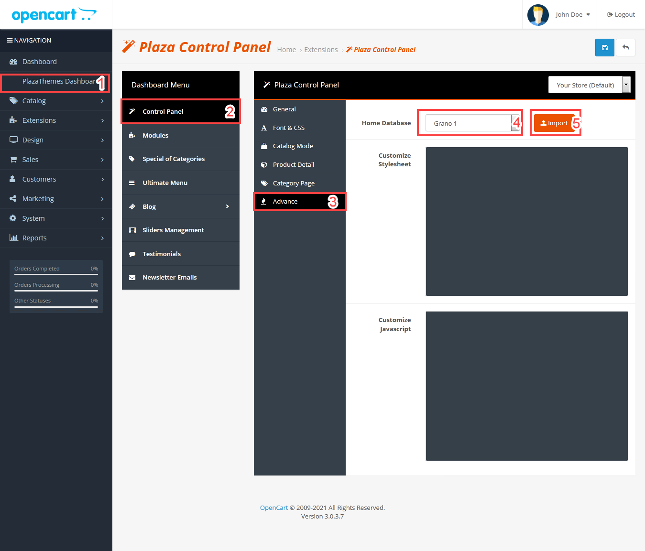
Task: Click the Orders Processing progress bar
Action: pyautogui.click(x=56, y=291)
